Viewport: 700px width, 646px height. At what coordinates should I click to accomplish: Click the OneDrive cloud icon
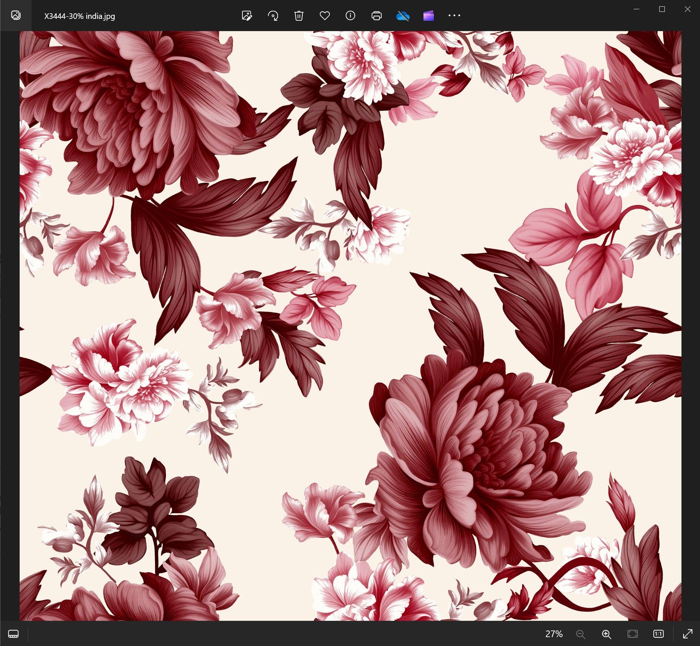pyautogui.click(x=402, y=16)
